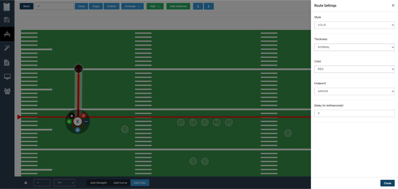Click the green plus icon beside player X
The width and height of the screenshot is (398, 189).
click(x=69, y=122)
